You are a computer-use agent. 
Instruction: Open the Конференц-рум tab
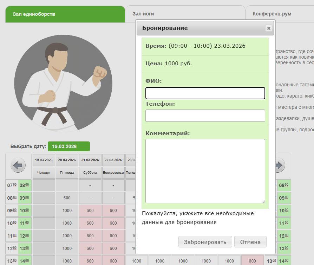point(280,14)
